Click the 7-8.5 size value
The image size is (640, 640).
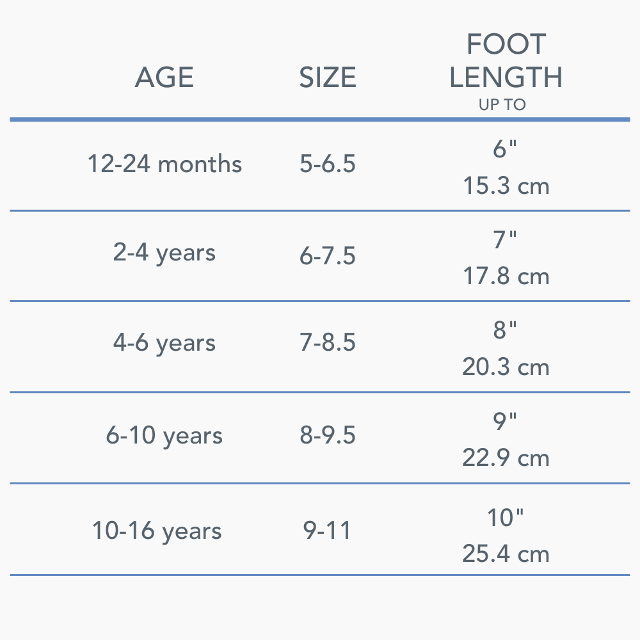(x=328, y=342)
